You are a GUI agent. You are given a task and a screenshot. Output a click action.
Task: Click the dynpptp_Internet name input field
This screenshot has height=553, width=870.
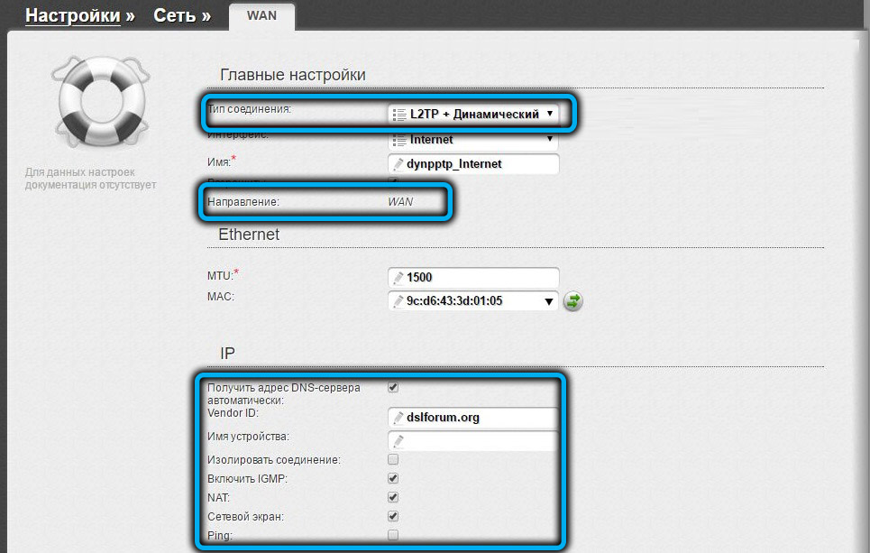click(x=478, y=164)
